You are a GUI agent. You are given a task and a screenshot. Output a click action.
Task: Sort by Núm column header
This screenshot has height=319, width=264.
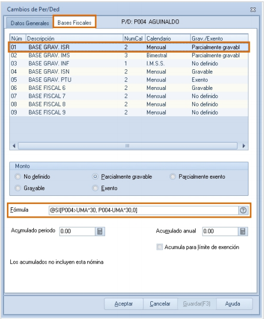click(x=18, y=38)
